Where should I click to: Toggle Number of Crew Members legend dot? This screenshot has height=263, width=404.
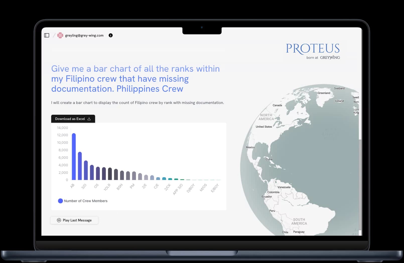[60, 201]
